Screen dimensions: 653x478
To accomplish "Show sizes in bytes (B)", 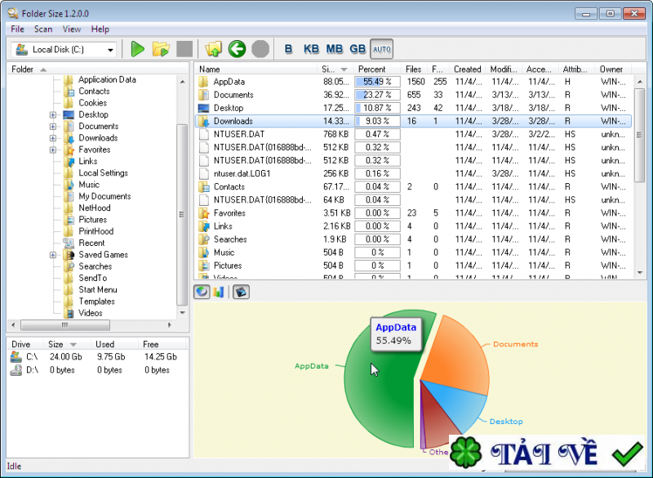I will click(x=288, y=49).
